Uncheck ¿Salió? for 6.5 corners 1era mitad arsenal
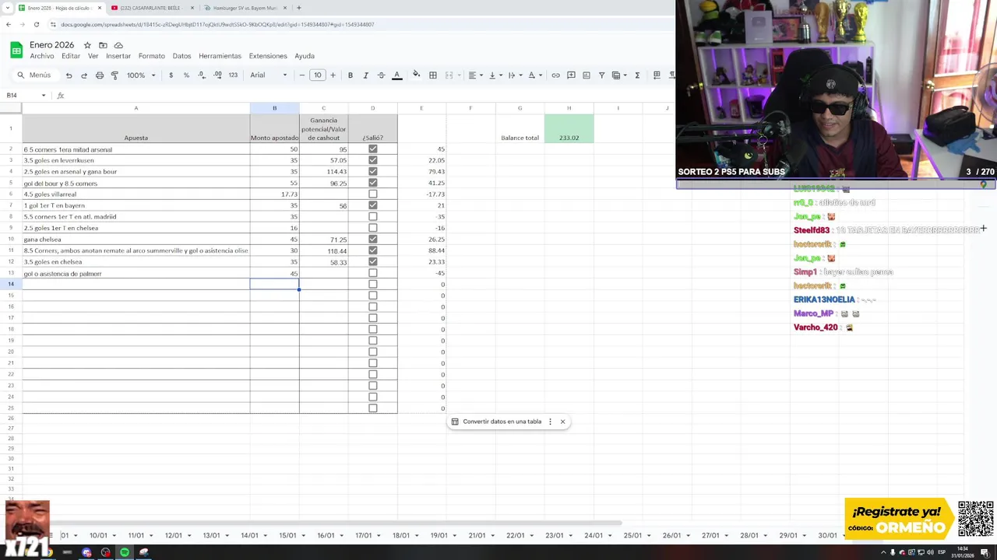This screenshot has width=997, height=560. (x=372, y=149)
